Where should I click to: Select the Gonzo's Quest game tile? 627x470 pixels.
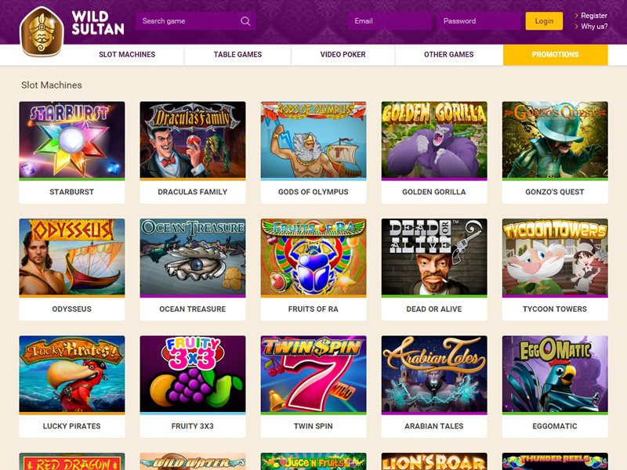click(555, 152)
